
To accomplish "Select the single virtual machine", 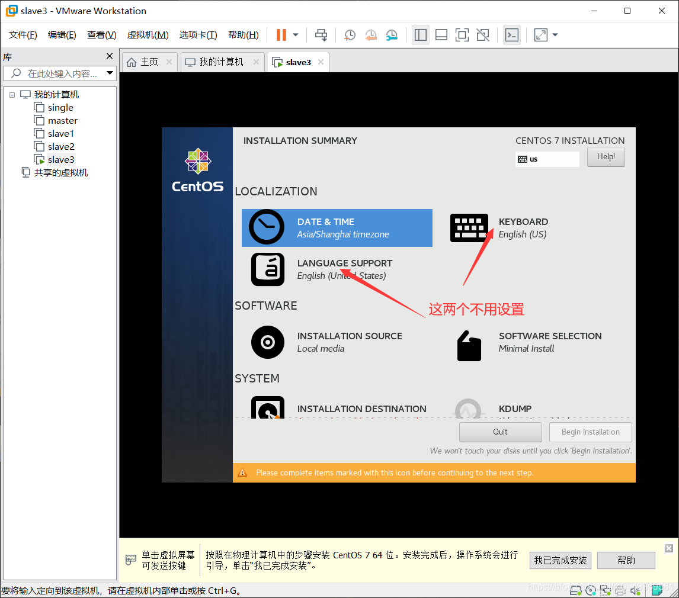I will click(x=60, y=108).
